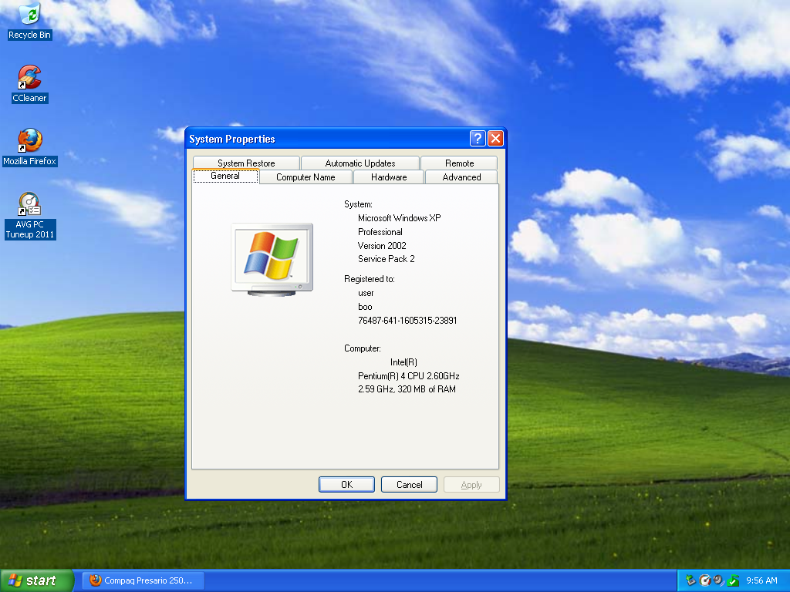Click the greyed-out Apply button
Image resolution: width=790 pixels, height=592 pixels.
[x=471, y=484]
